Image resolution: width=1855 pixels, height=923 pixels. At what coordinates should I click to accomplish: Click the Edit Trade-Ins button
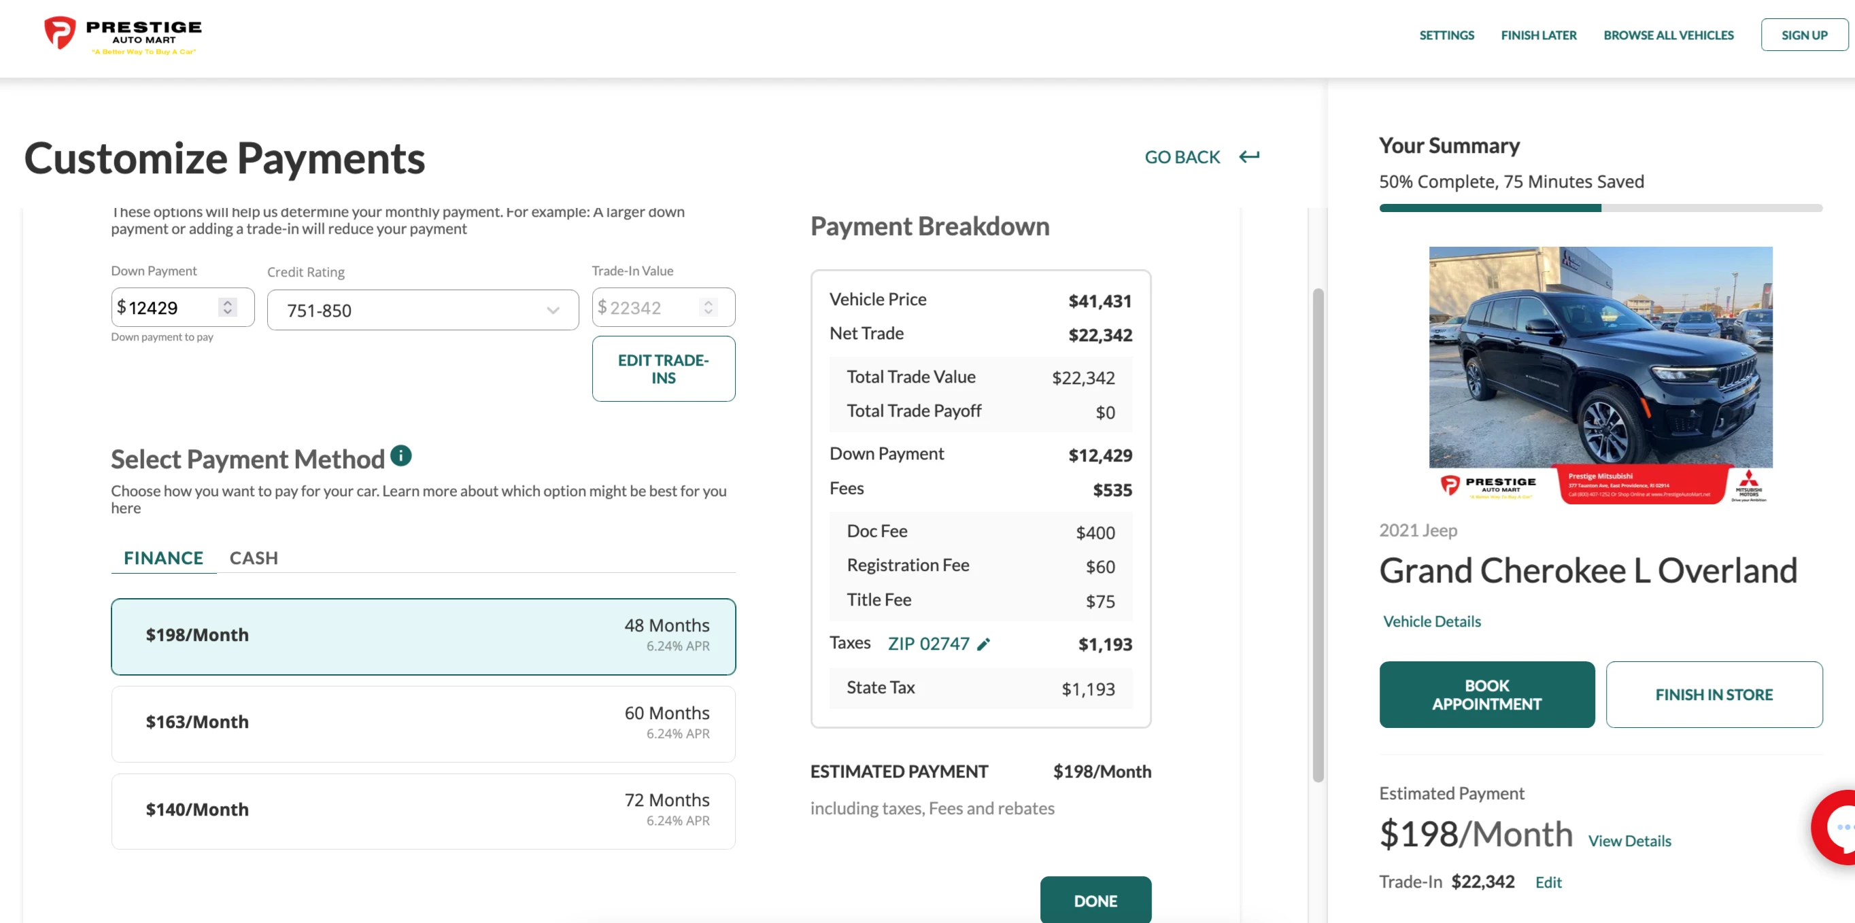click(663, 368)
